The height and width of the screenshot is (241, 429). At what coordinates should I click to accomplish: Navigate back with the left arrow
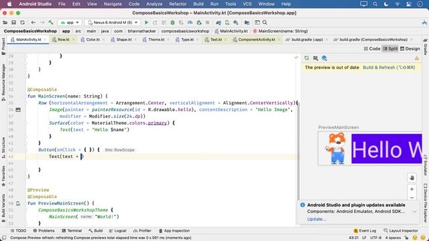34,23
